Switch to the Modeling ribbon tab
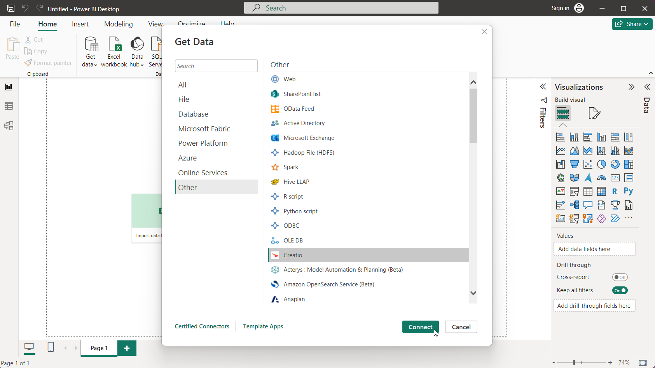Screen dimensions: 655x368 119,24
